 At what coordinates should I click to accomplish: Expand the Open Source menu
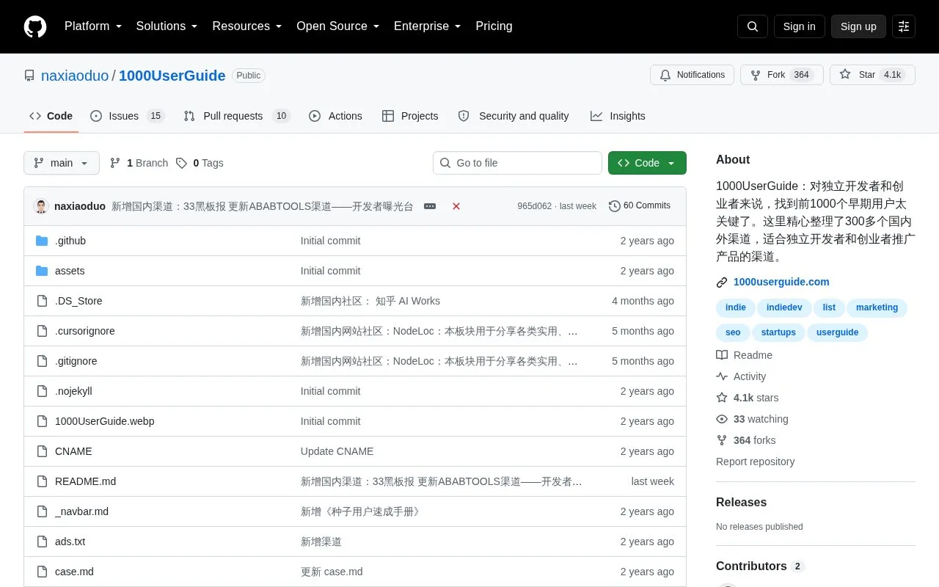(338, 26)
